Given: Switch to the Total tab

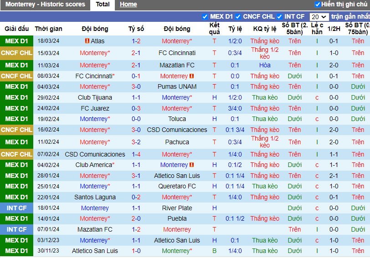Looking at the screenshot, I should pyautogui.click(x=103, y=5).
